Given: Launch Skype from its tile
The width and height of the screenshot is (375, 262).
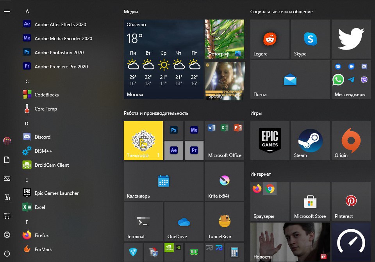Looking at the screenshot, I should (311, 39).
